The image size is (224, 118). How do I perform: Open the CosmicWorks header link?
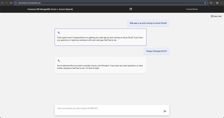[x=192, y=9]
